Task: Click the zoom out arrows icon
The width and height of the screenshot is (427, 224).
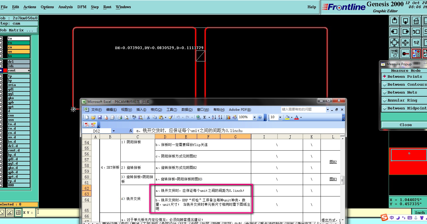Action: [405, 43]
